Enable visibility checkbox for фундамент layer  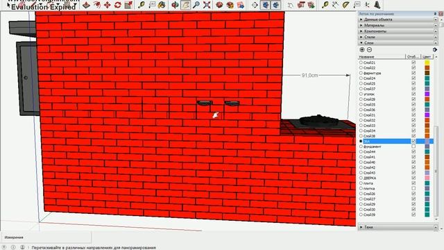click(x=413, y=147)
